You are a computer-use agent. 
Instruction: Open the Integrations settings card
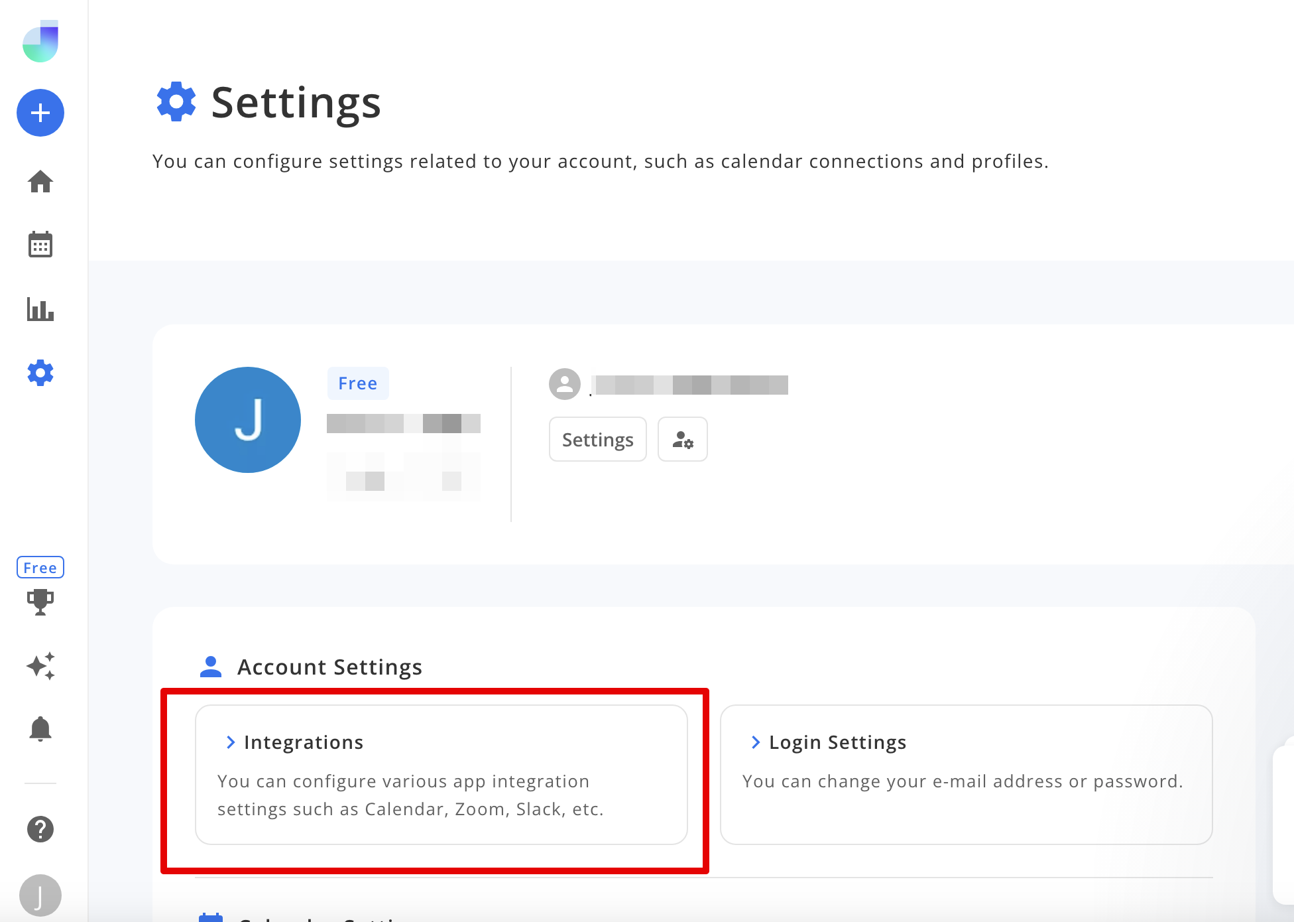tap(441, 774)
